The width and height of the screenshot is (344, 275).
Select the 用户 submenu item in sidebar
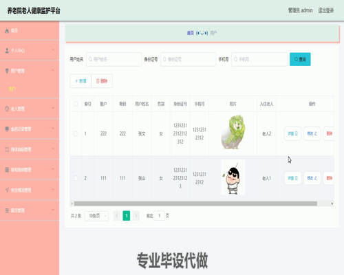click(x=12, y=89)
